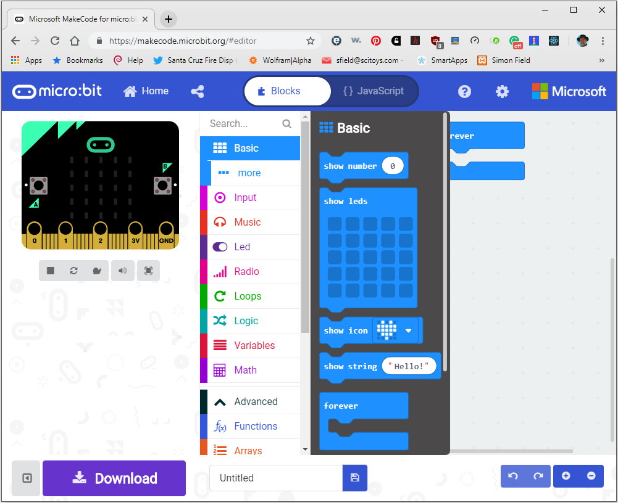Click the Untitled project name field
This screenshot has height=503, width=618.
click(276, 478)
